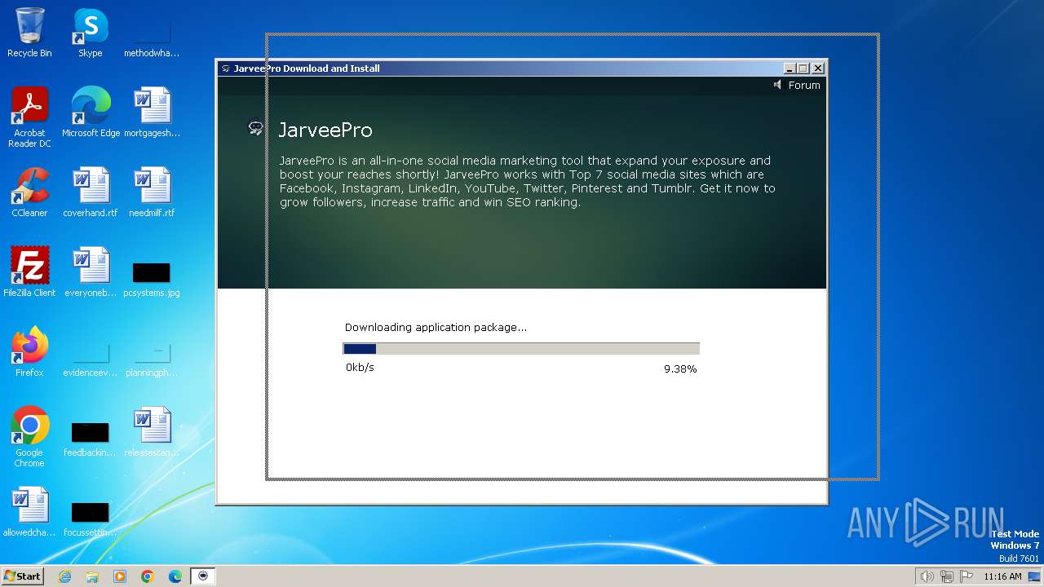The image size is (1044, 587).
Task: Click the 9.38% progress text
Action: 680,369
